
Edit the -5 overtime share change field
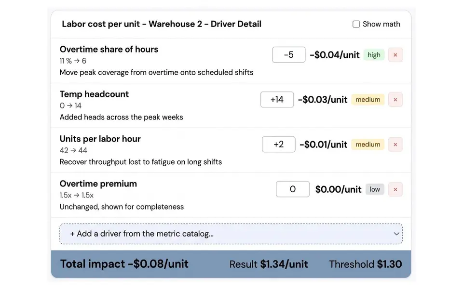(289, 55)
